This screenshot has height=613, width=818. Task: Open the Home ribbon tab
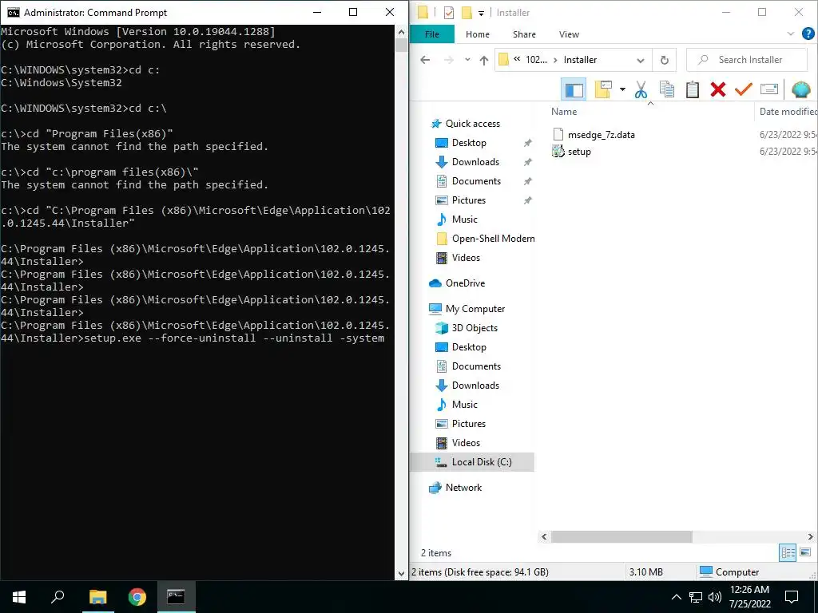click(478, 34)
